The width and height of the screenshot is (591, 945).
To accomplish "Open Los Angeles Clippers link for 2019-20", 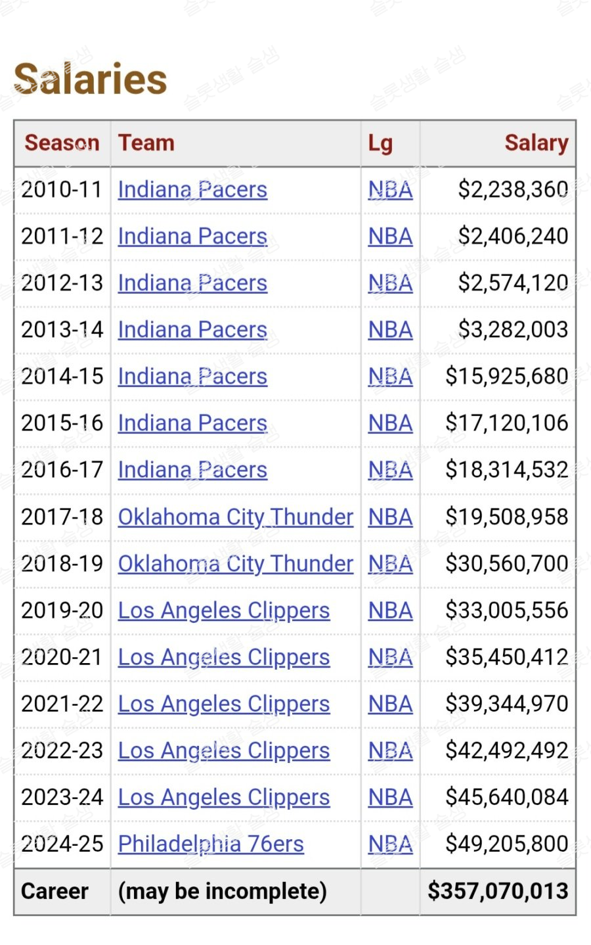I will coord(223,611).
